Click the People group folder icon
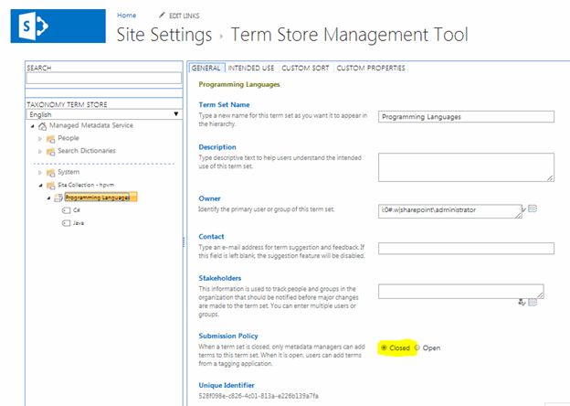 click(x=51, y=138)
